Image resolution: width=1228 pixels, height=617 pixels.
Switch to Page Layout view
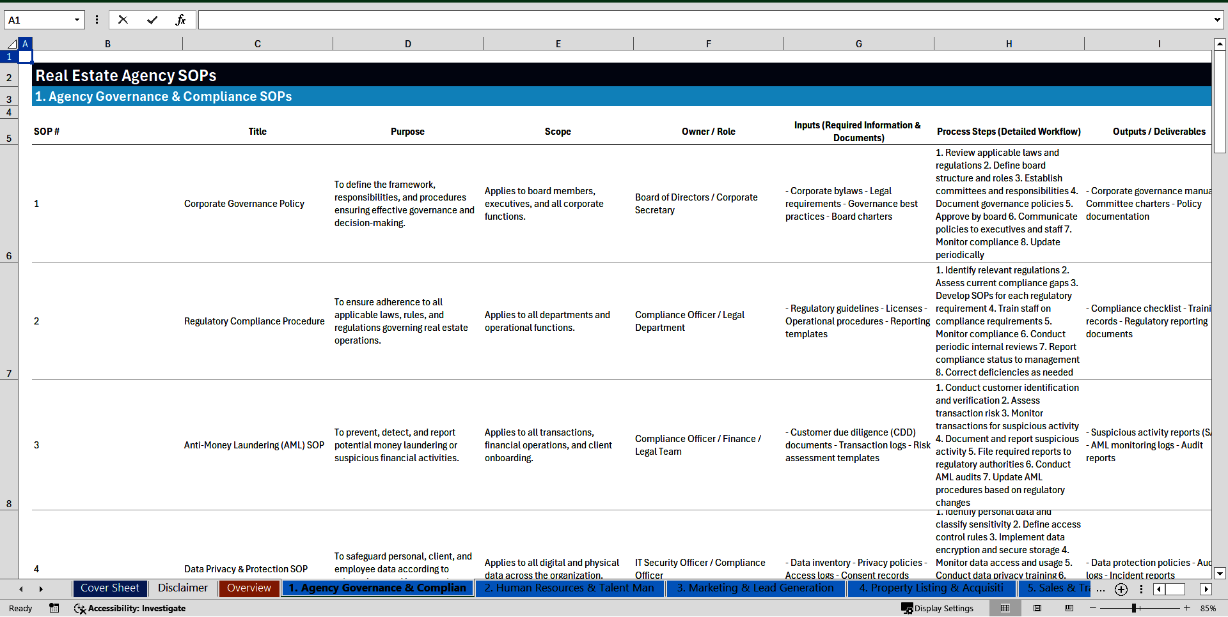(x=1037, y=608)
